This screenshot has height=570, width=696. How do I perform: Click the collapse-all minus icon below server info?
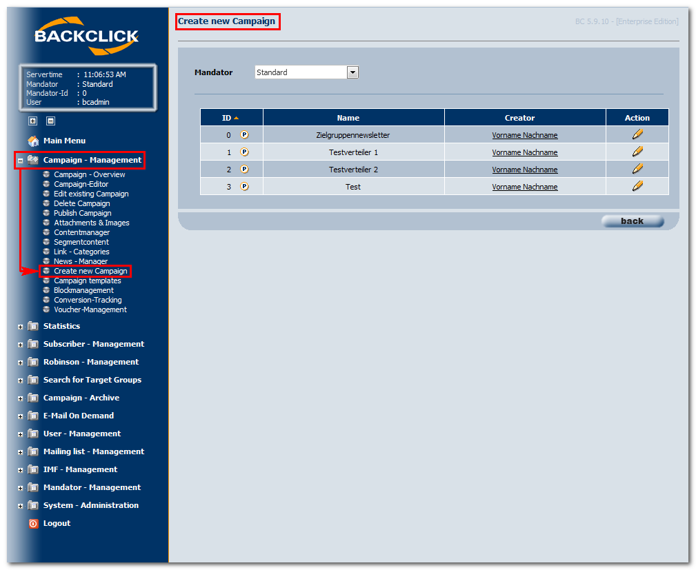tap(50, 121)
